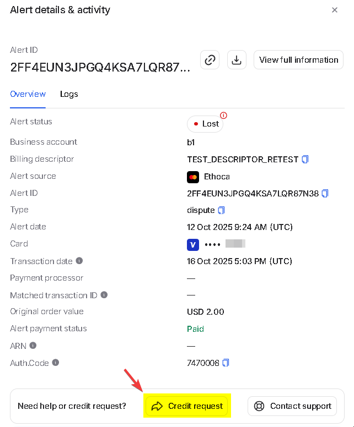
Task: Show info for Matched transaction ID
Action: [104, 295]
